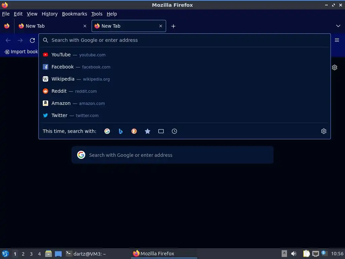This screenshot has width=345, height=259.
Task: Choose Facebook suggestion facebook.com
Action: [x=184, y=67]
